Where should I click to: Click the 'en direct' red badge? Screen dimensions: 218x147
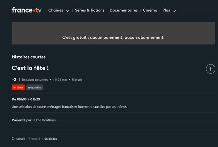18,88
